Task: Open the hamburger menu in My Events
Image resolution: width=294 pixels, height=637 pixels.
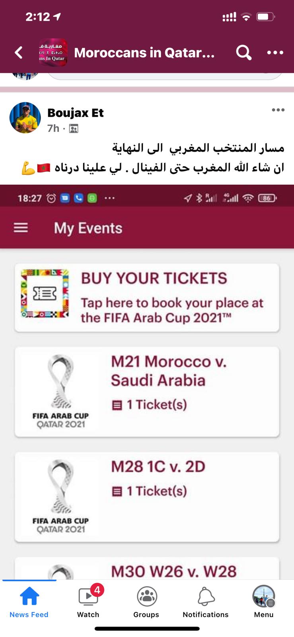Action: click(x=21, y=228)
